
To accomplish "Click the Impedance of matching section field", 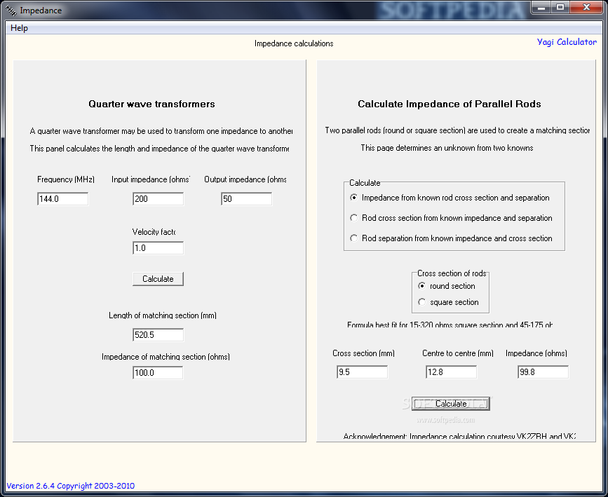I will pyautogui.click(x=158, y=372).
